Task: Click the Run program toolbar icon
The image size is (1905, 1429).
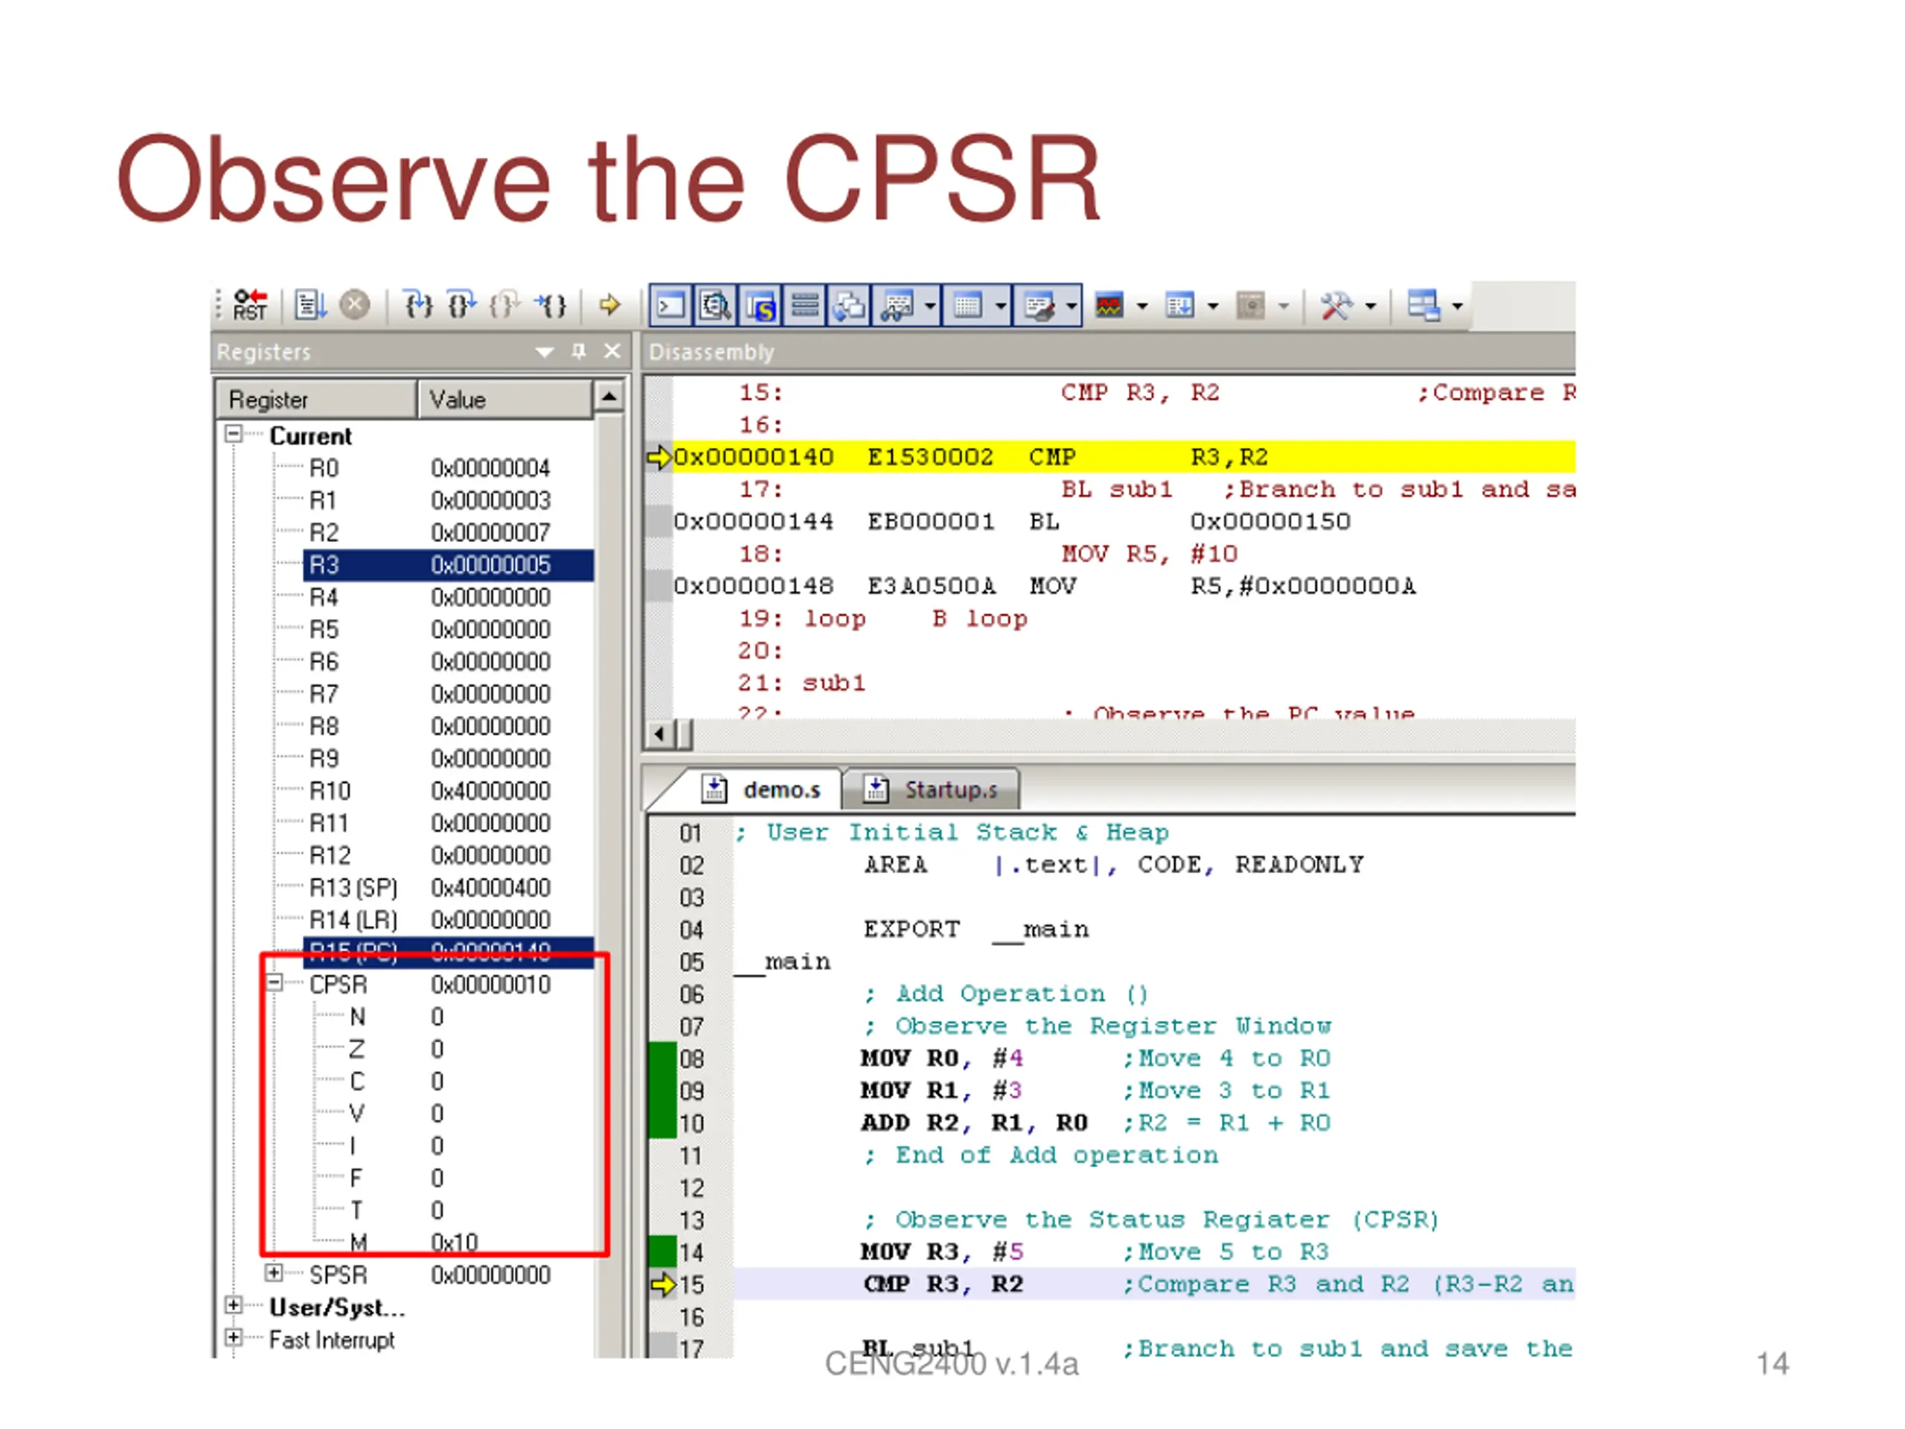Action: 311,305
